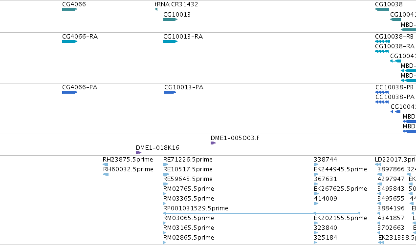The height and width of the screenshot is (245, 416).
Task: Click the CG10013-PA protein bar
Action: (170, 92)
